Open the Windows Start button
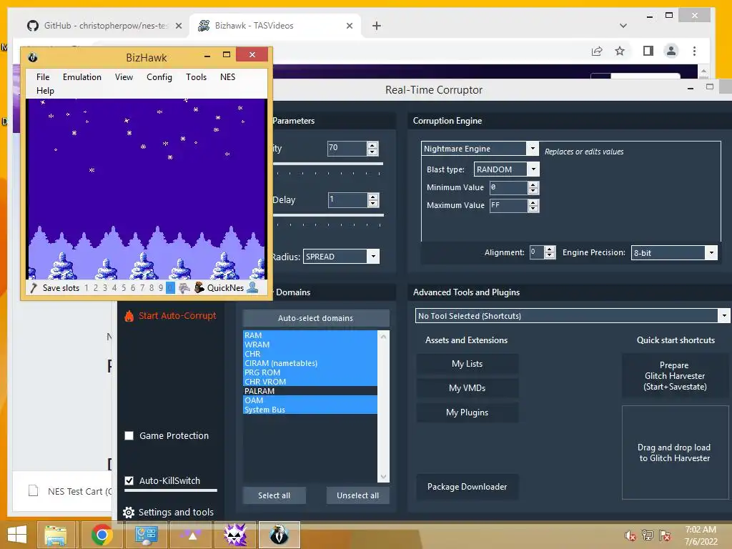 (17, 535)
